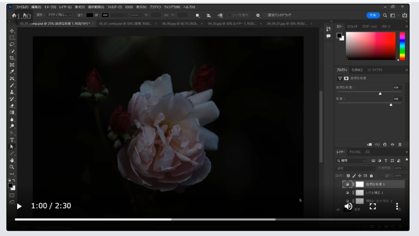Mute the video volume
This screenshot has height=236, width=419.
(x=348, y=206)
